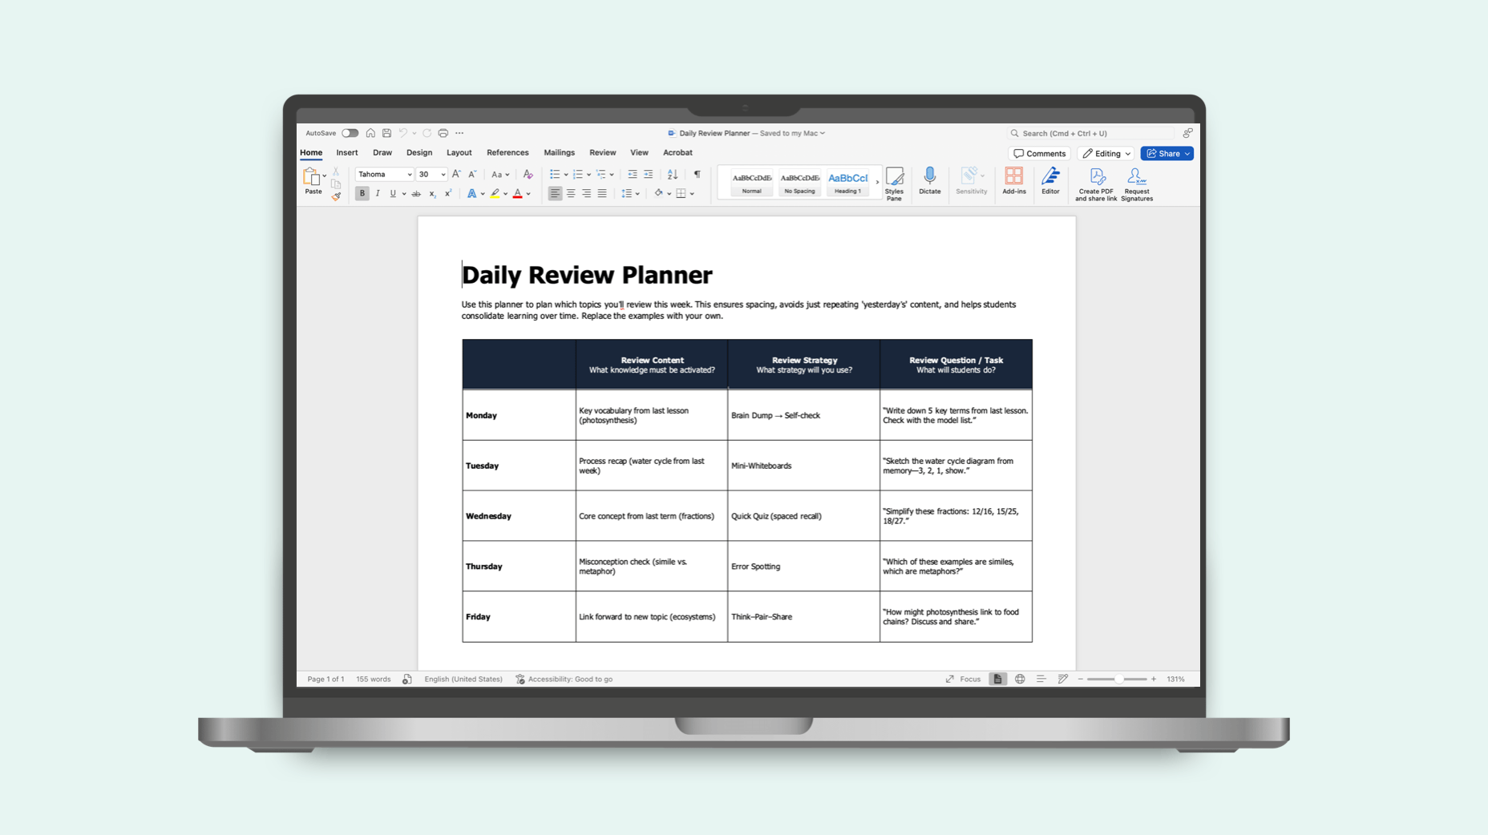The image size is (1488, 835).
Task: Launch the Editor checker
Action: pyautogui.click(x=1050, y=181)
